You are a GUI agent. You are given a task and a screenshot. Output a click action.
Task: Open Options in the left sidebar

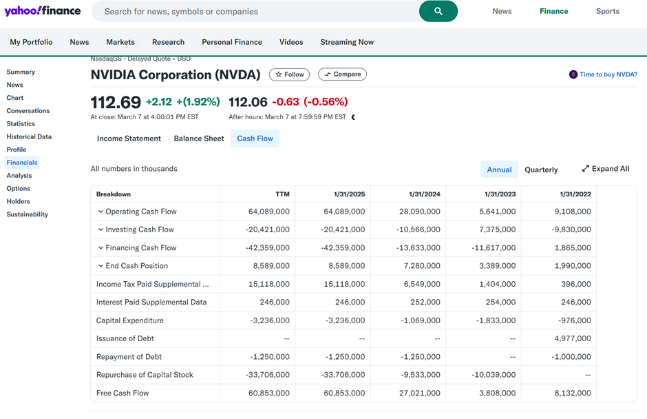[x=18, y=188]
